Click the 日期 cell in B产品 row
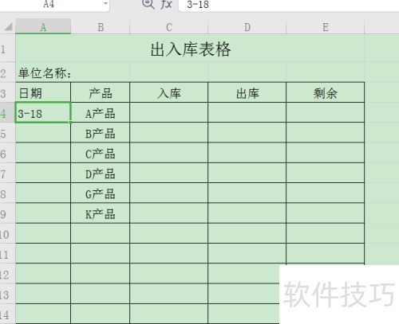The height and width of the screenshot is (324, 399). click(43, 133)
